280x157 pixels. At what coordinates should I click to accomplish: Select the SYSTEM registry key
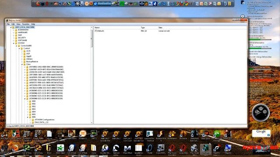point(21,43)
